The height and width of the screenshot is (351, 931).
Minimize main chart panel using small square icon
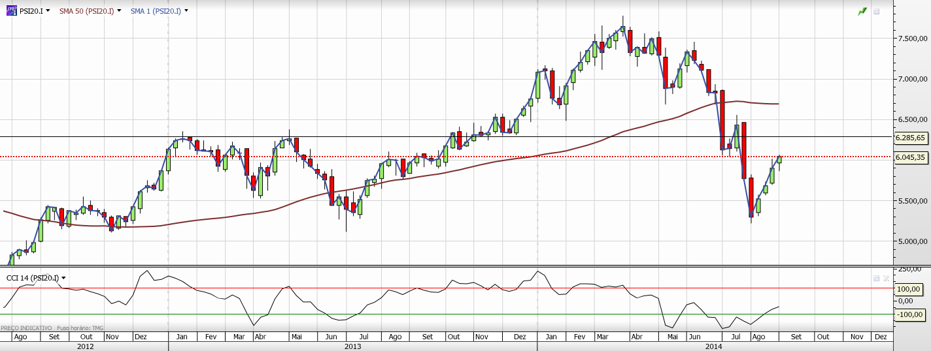876,12
